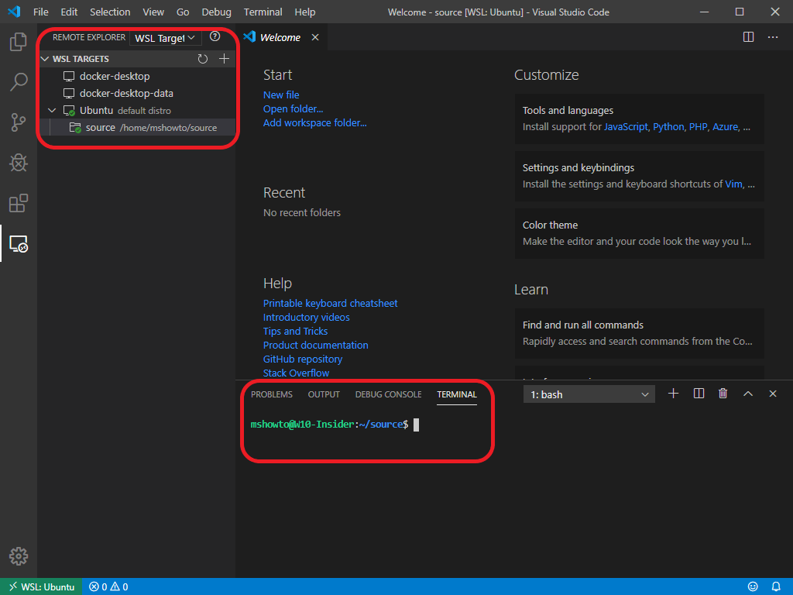The height and width of the screenshot is (595, 793).
Task: Open the Manage gear icon
Action: point(19,556)
